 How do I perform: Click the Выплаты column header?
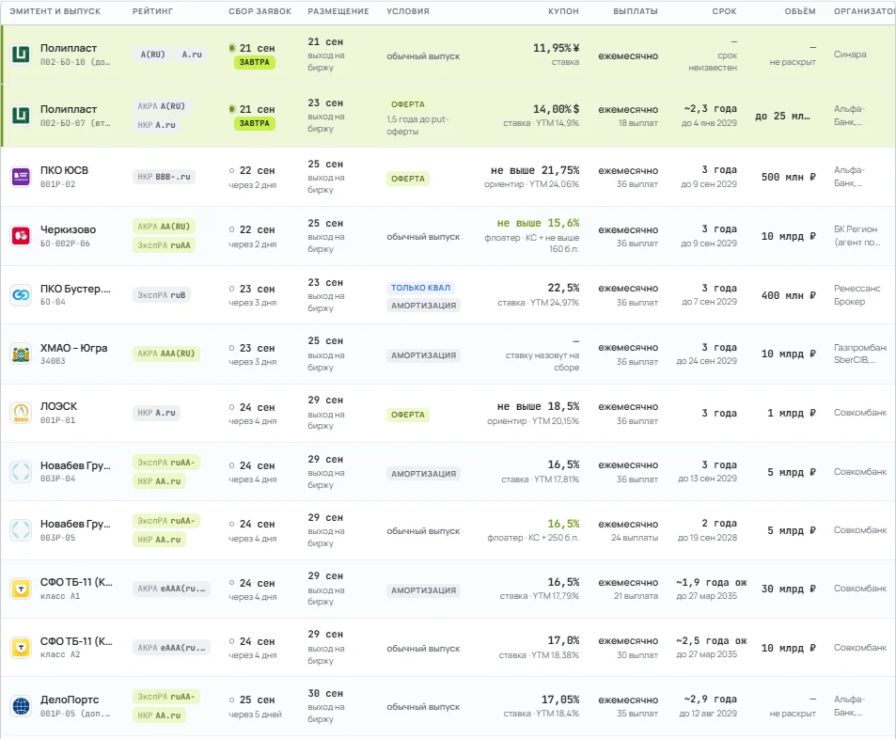[636, 11]
